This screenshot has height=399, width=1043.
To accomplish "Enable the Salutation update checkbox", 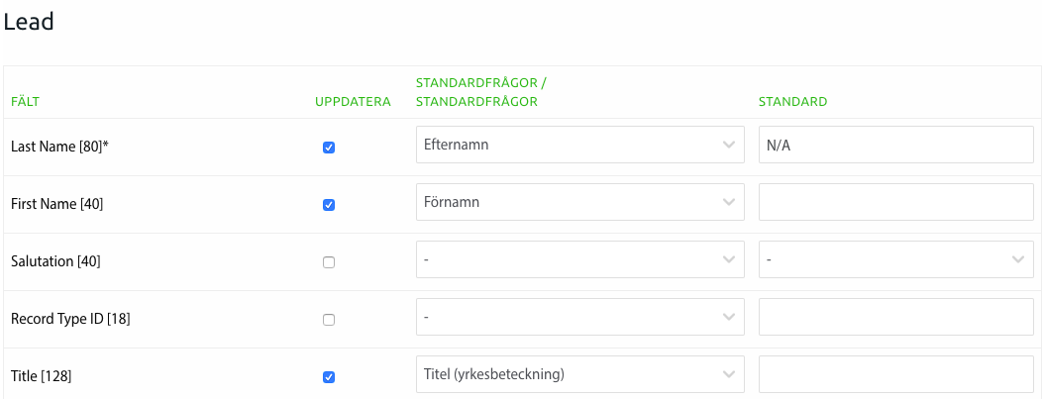I will pyautogui.click(x=329, y=262).
